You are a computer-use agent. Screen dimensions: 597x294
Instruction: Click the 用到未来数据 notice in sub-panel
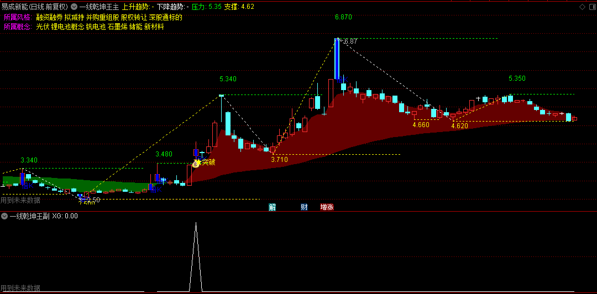pos(20,288)
